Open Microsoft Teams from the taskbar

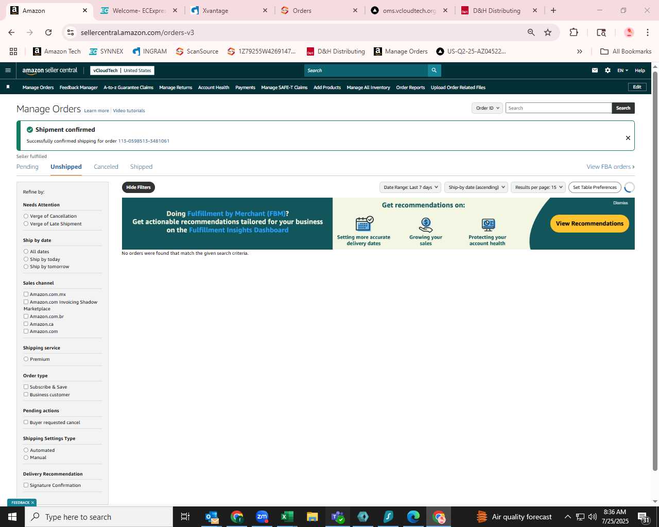(x=338, y=517)
